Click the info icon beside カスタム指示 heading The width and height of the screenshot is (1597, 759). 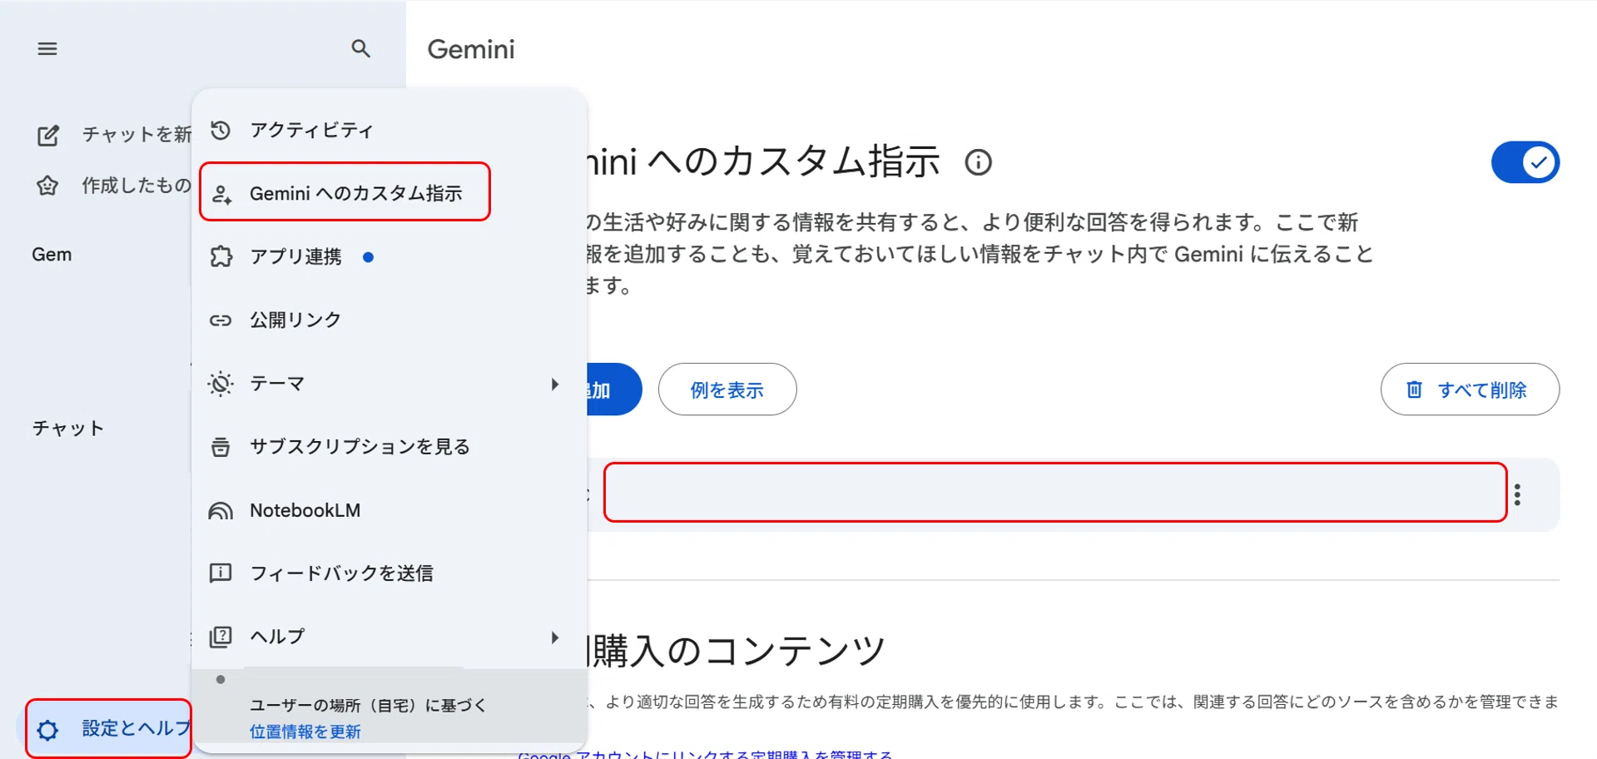[x=979, y=161]
